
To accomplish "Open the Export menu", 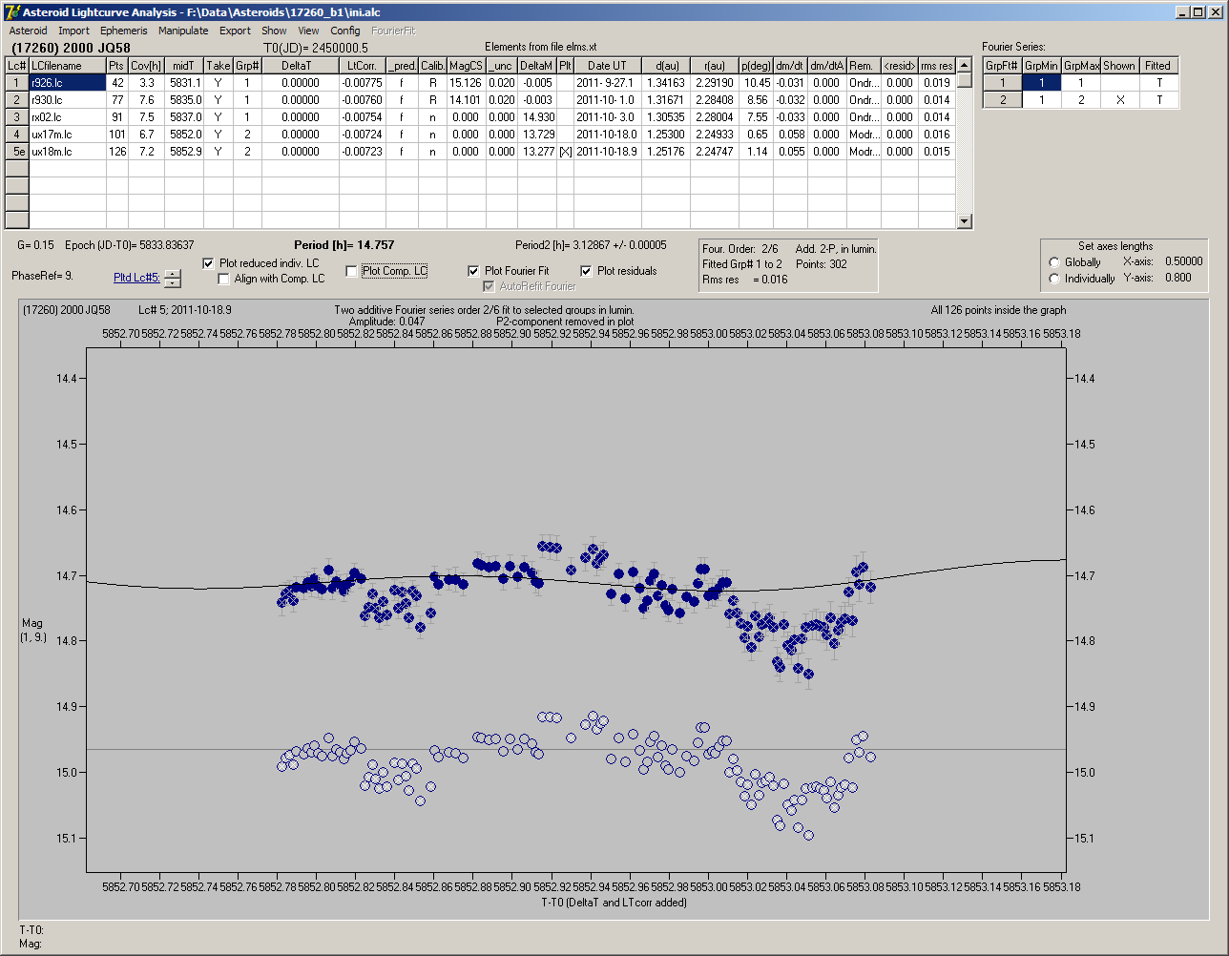I will 235,31.
